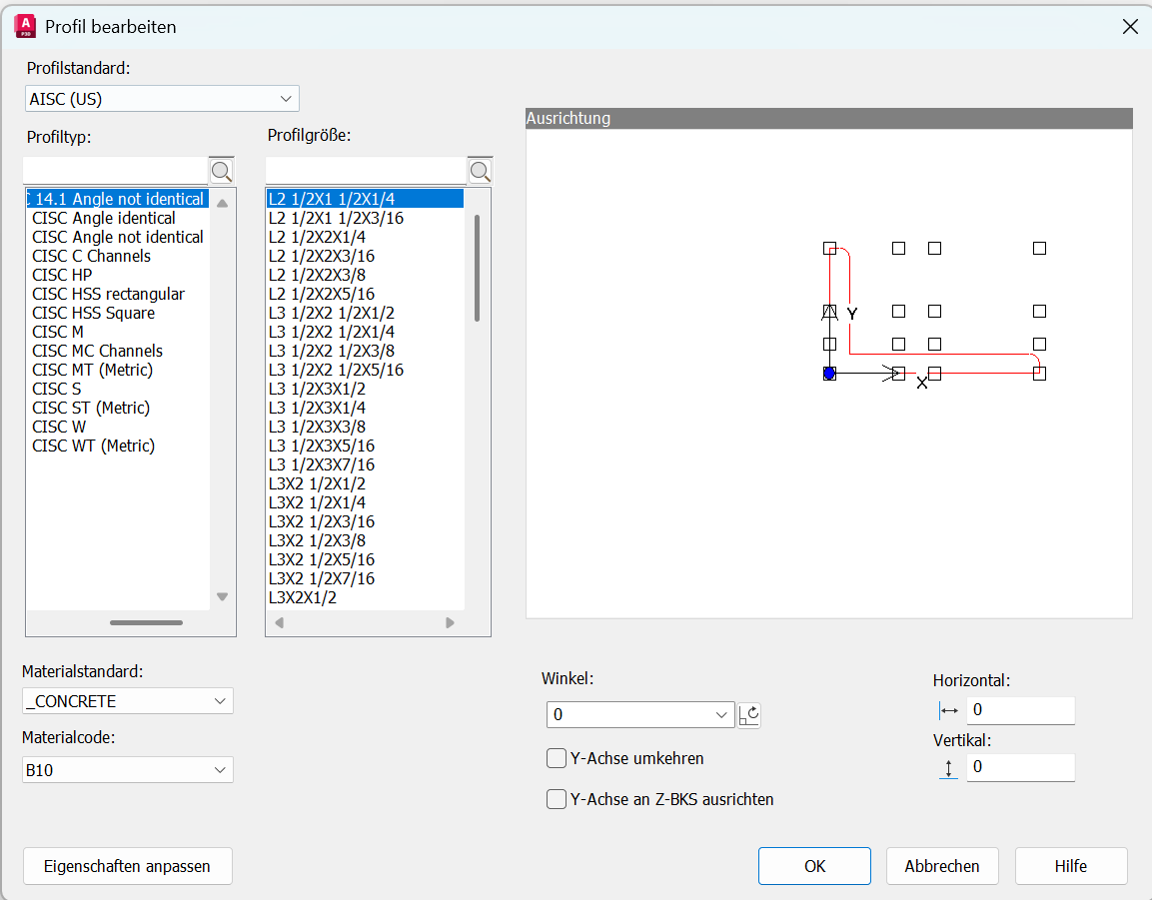Click the Profiltyp search magnifier icon
This screenshot has height=900, width=1152.
click(x=221, y=171)
